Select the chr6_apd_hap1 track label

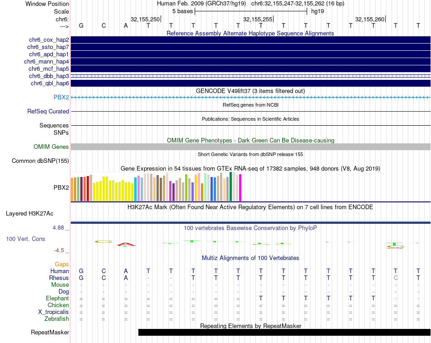[49, 54]
